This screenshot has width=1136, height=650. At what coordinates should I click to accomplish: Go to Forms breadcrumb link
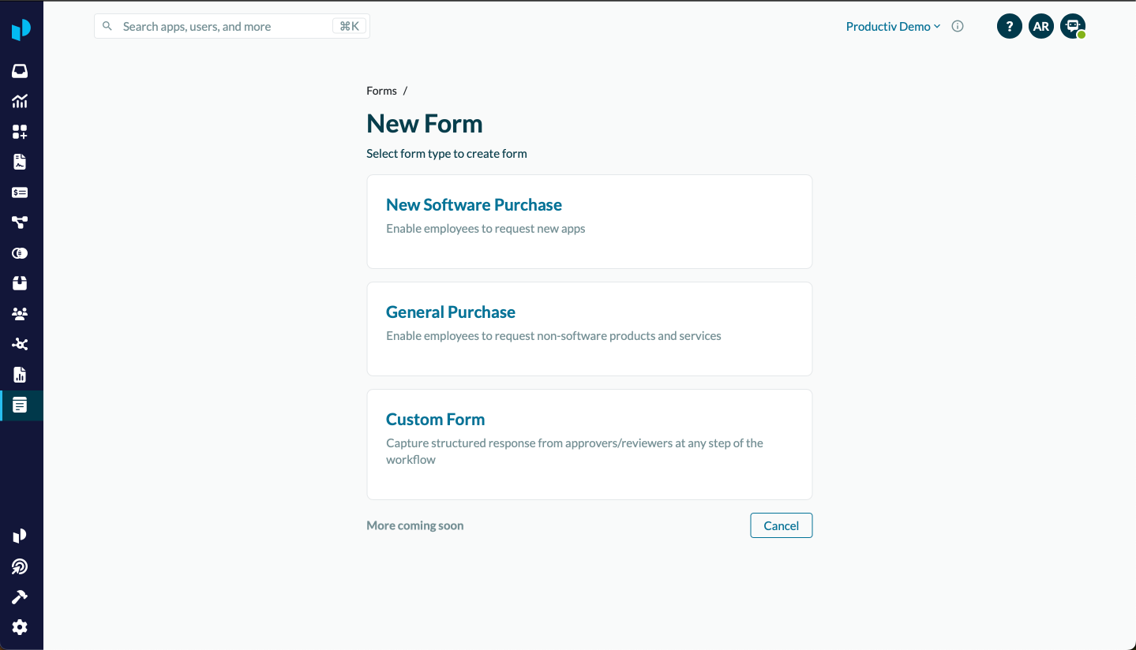coord(381,91)
